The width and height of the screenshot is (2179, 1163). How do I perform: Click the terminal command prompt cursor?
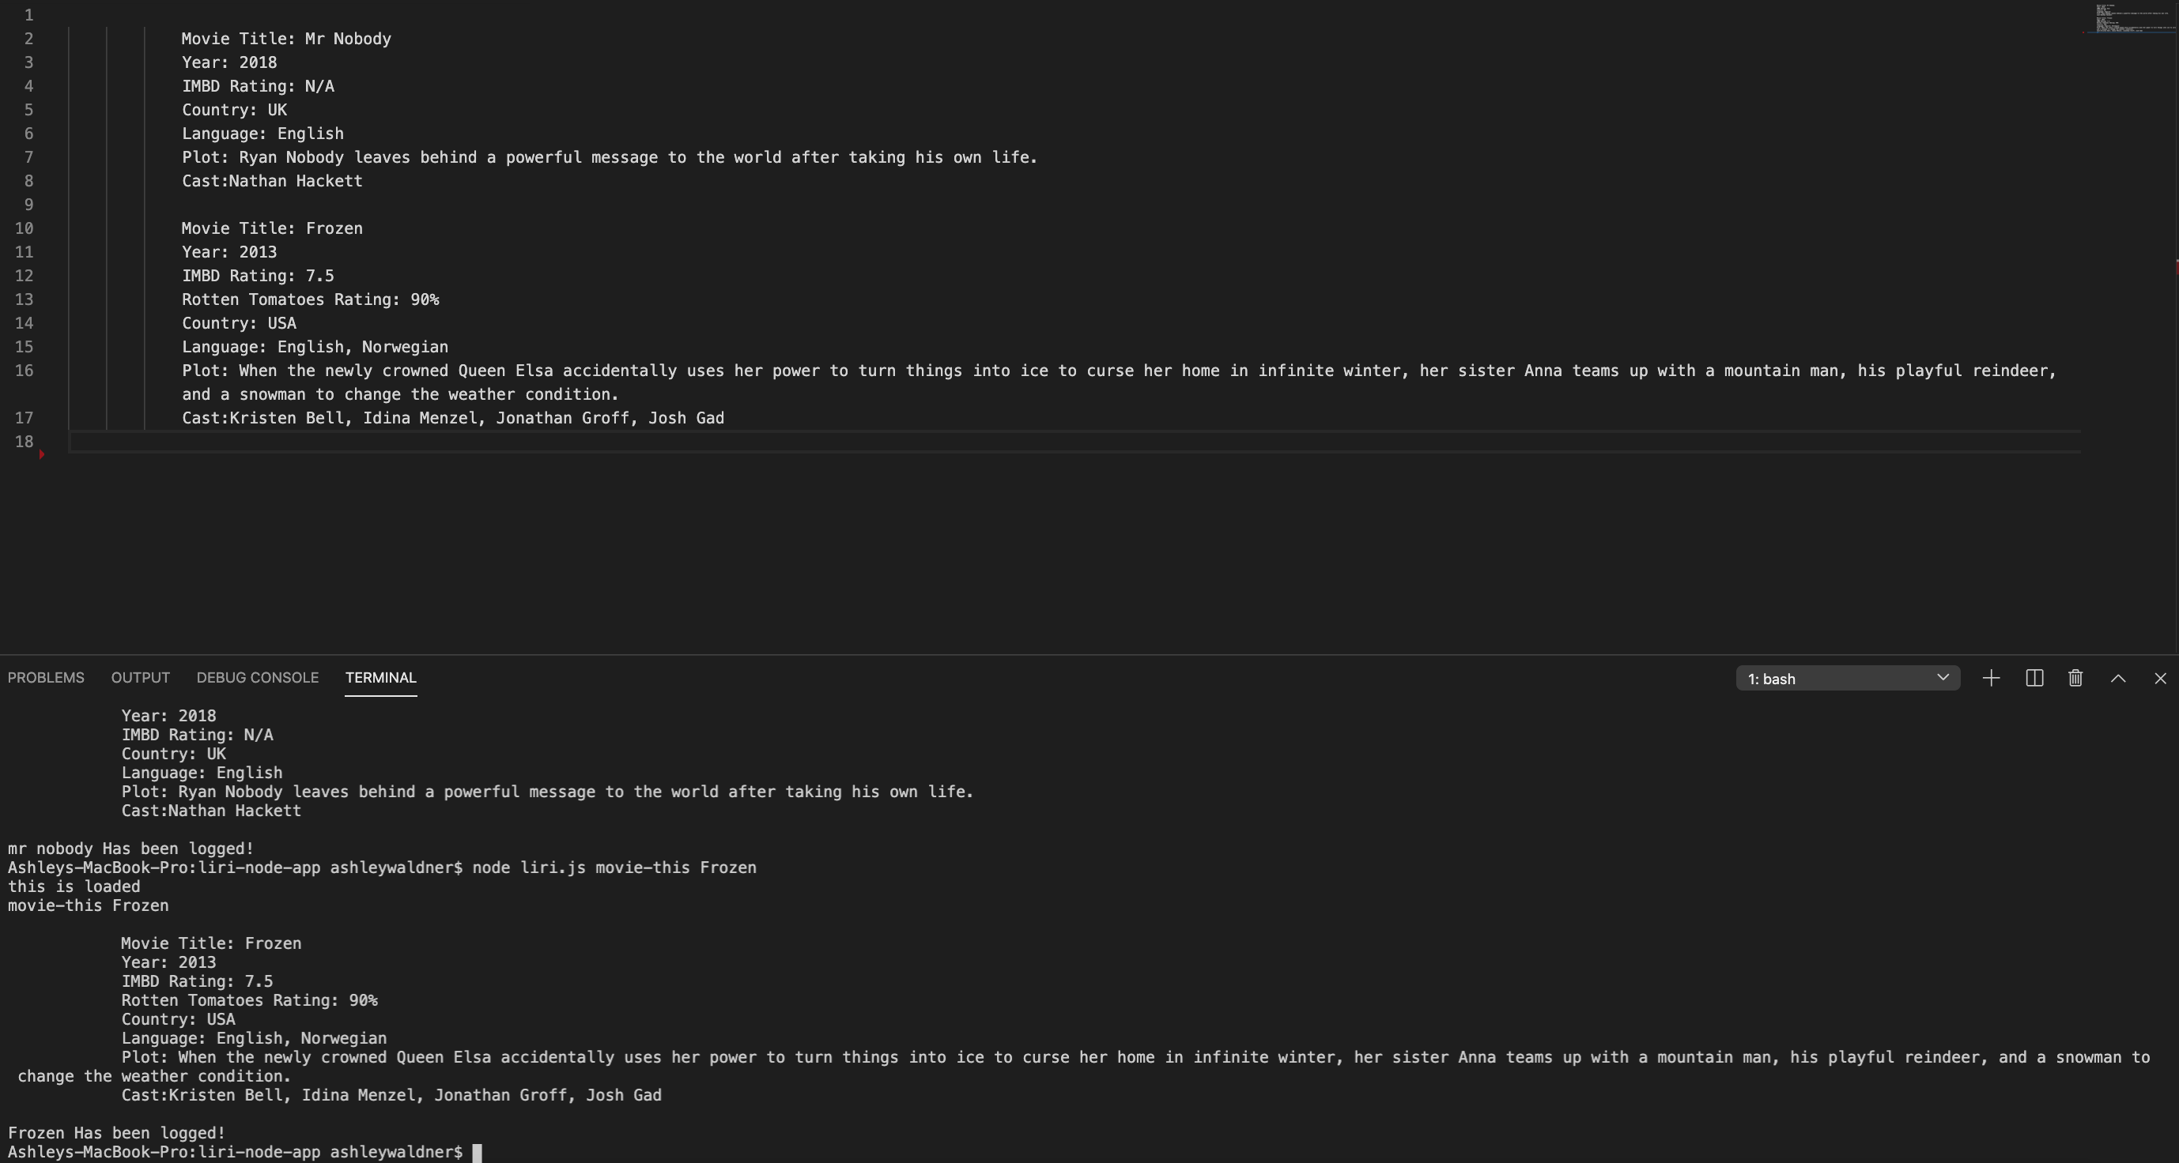tap(477, 1153)
